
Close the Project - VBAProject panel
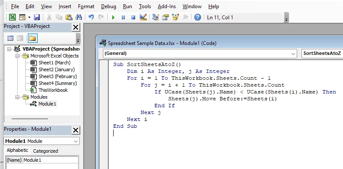tap(76, 27)
